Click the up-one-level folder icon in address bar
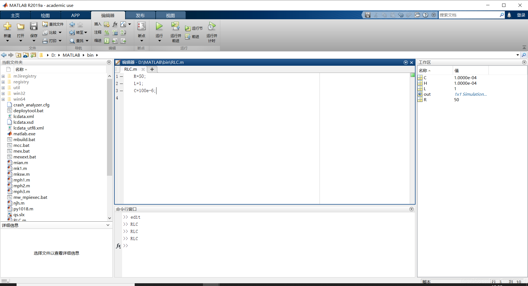The image size is (528, 286). (18, 55)
